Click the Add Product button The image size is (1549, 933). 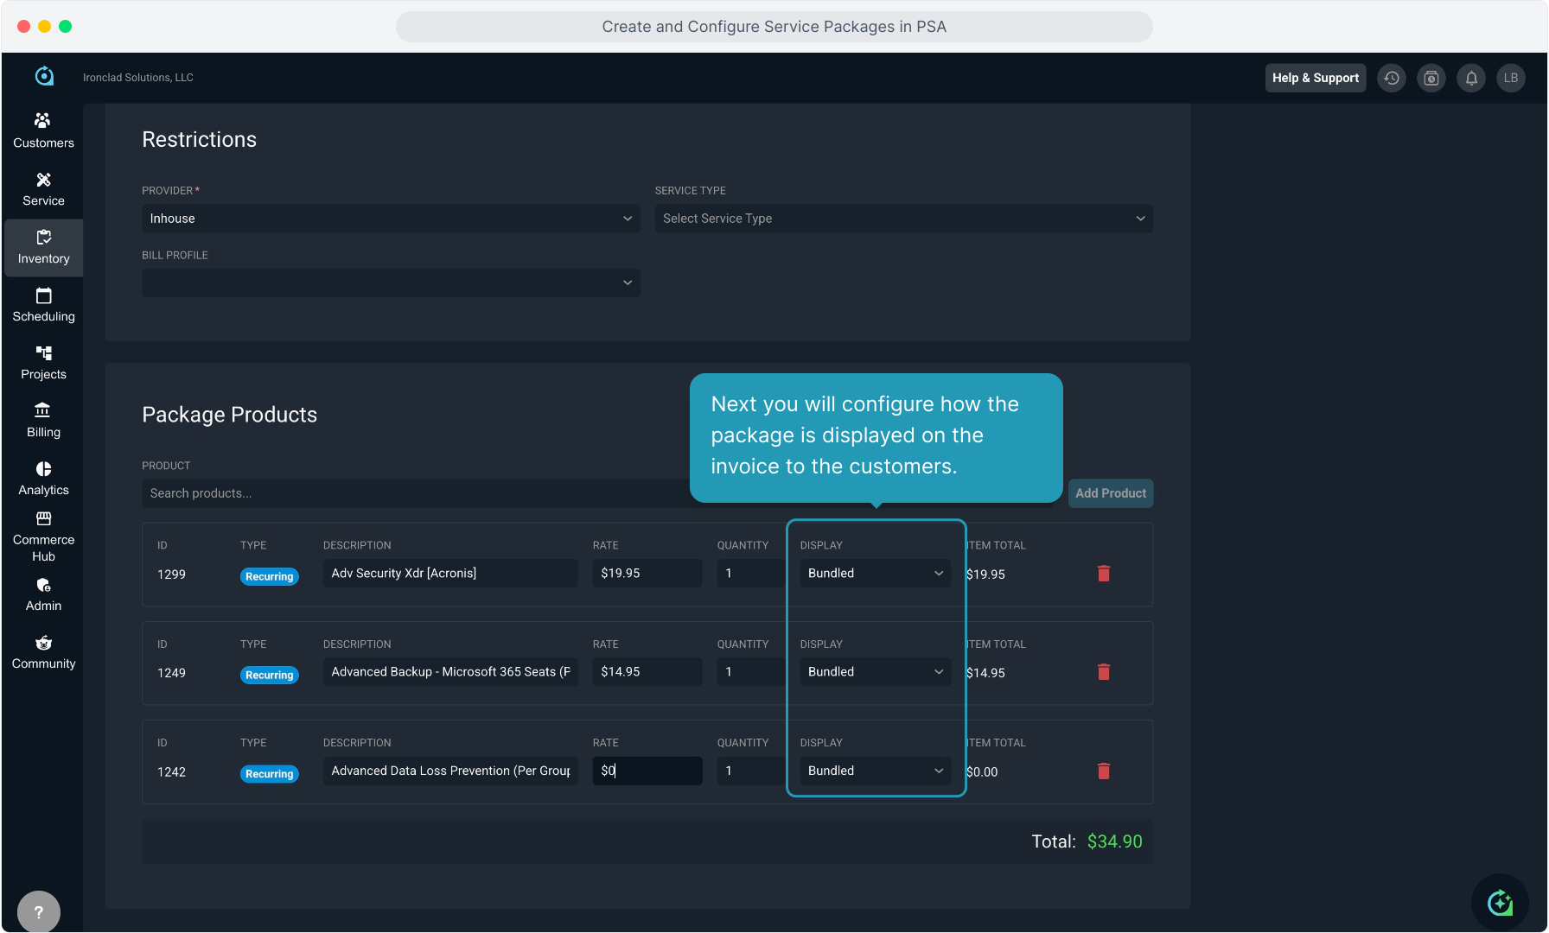[1110, 493]
